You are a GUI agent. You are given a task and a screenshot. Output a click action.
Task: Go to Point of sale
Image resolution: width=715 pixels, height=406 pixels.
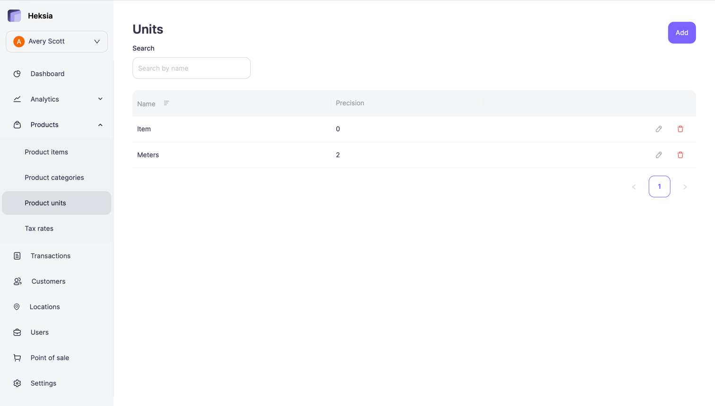tap(50, 358)
